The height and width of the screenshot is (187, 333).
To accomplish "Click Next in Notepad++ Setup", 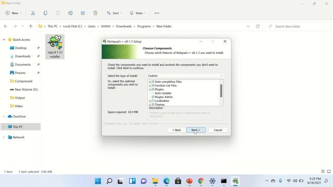I will [x=196, y=130].
